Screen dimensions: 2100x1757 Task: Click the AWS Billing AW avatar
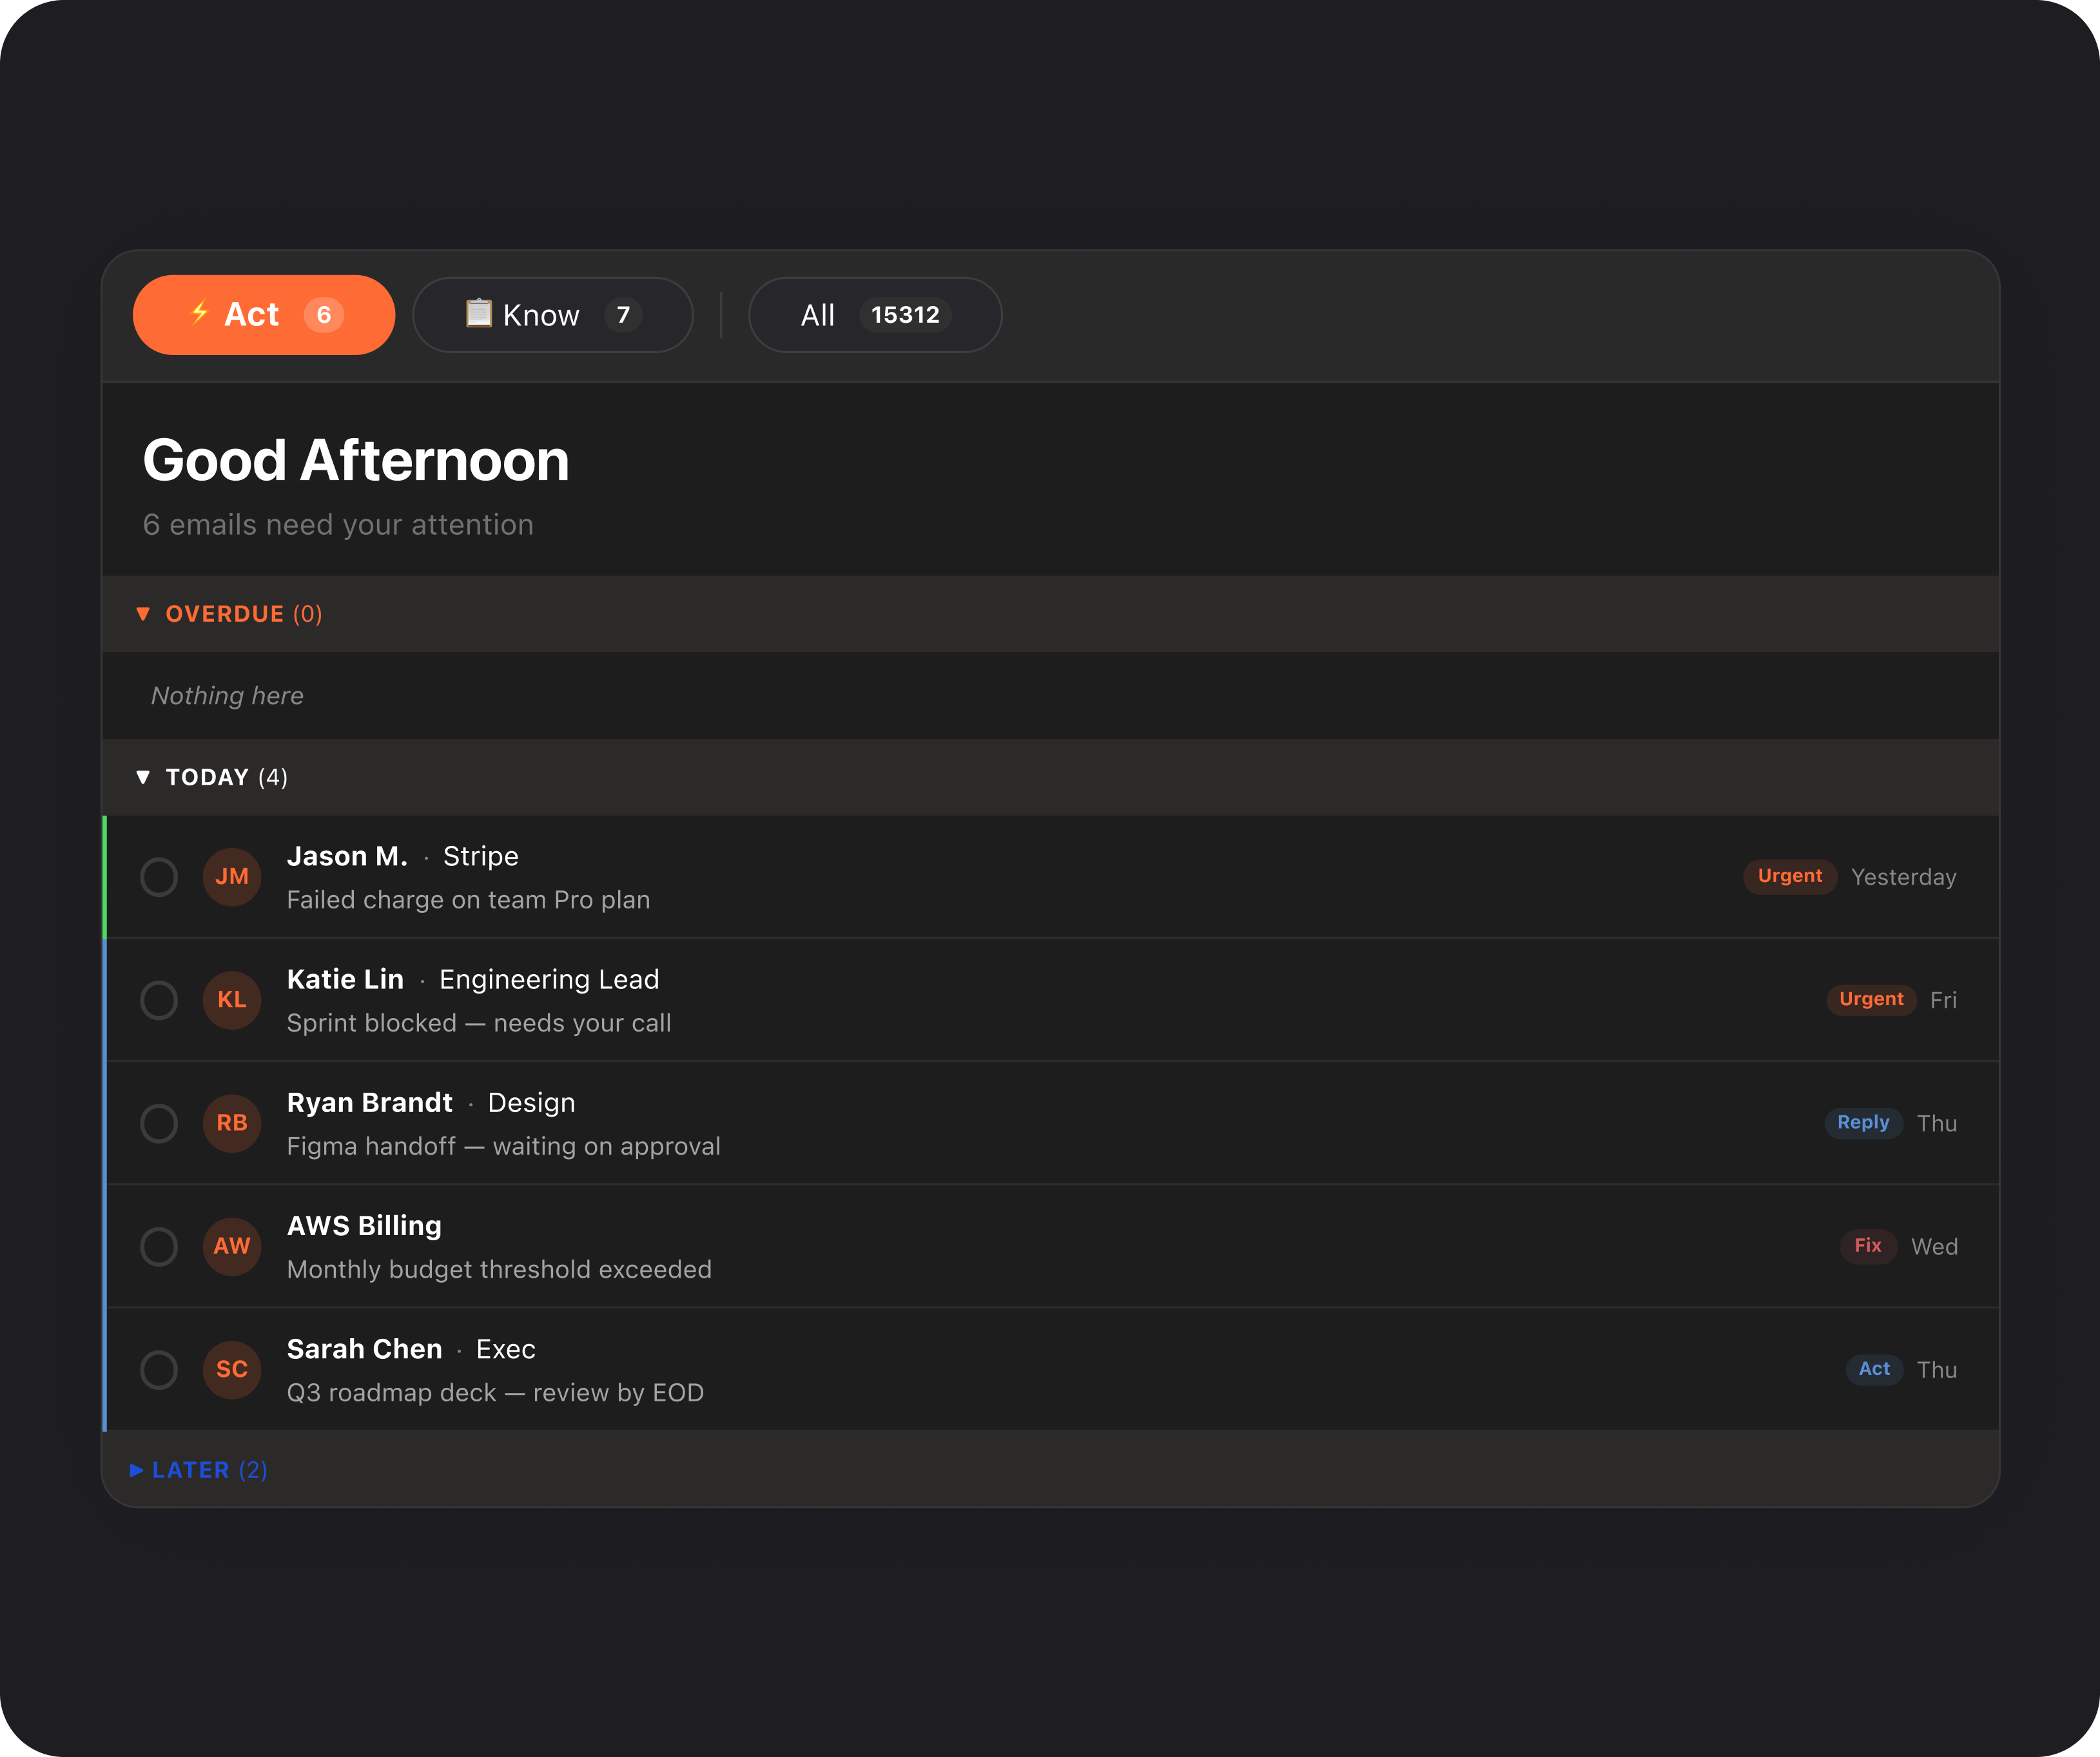click(x=231, y=1246)
